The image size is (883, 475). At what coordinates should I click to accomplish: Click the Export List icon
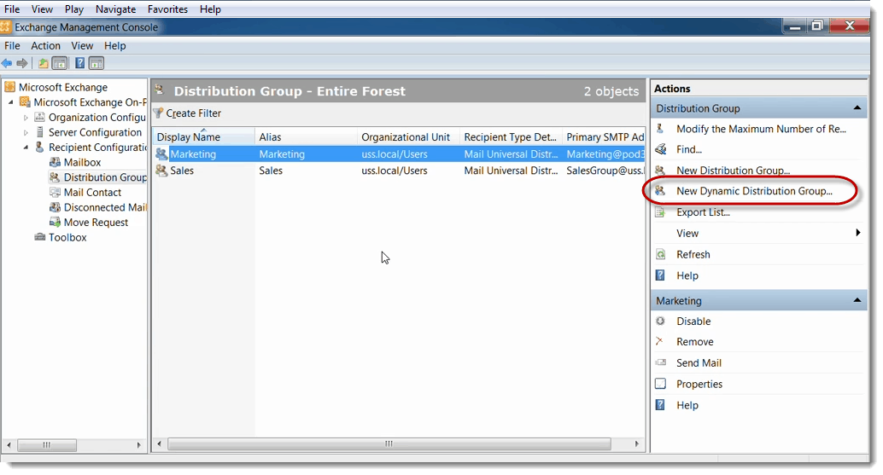point(661,212)
